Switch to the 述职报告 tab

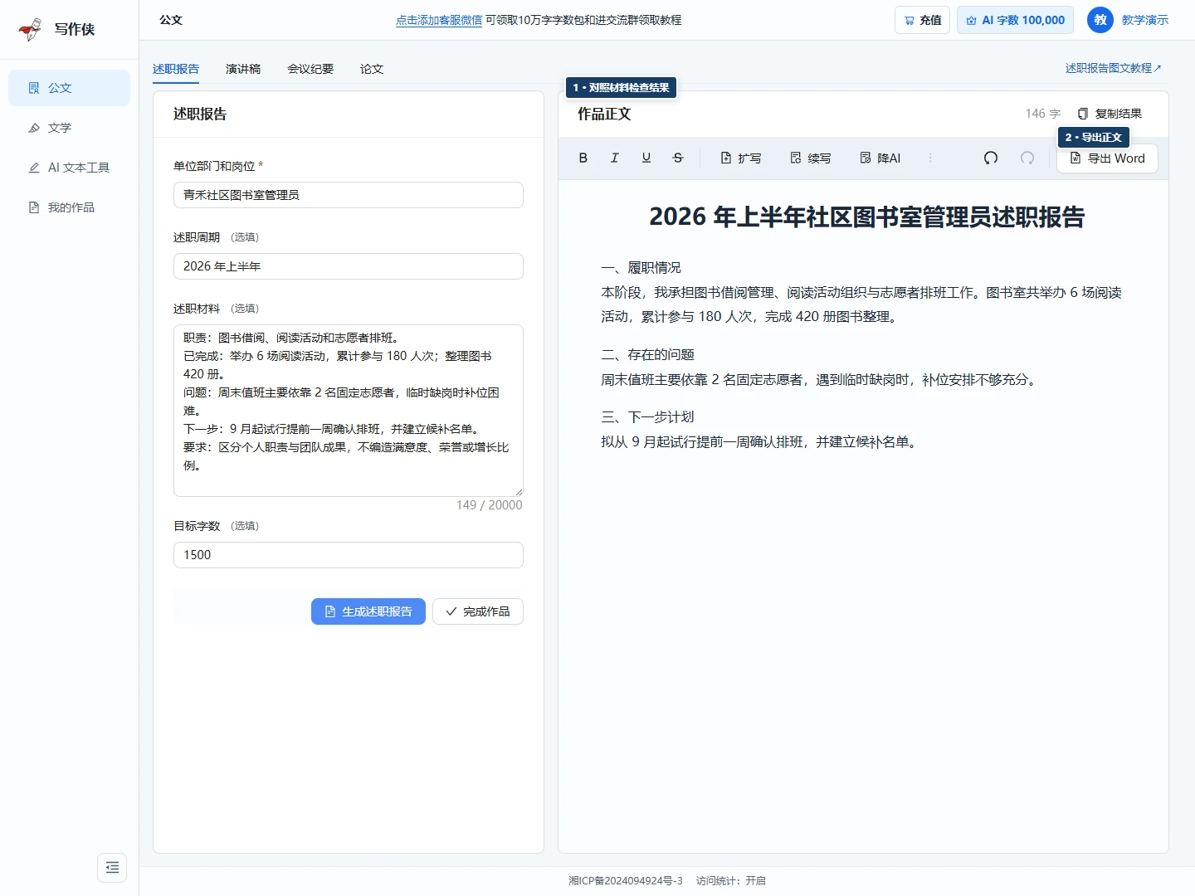(176, 69)
